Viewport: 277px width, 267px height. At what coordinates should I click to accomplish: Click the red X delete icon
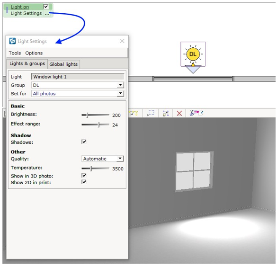point(179,113)
